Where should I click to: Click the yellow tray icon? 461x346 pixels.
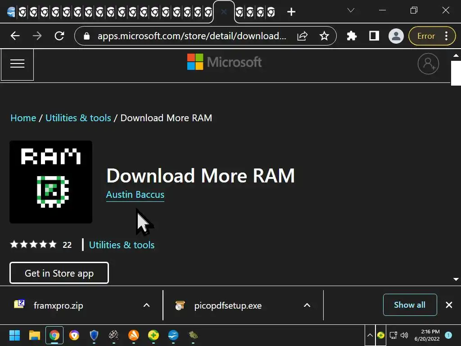(381, 335)
